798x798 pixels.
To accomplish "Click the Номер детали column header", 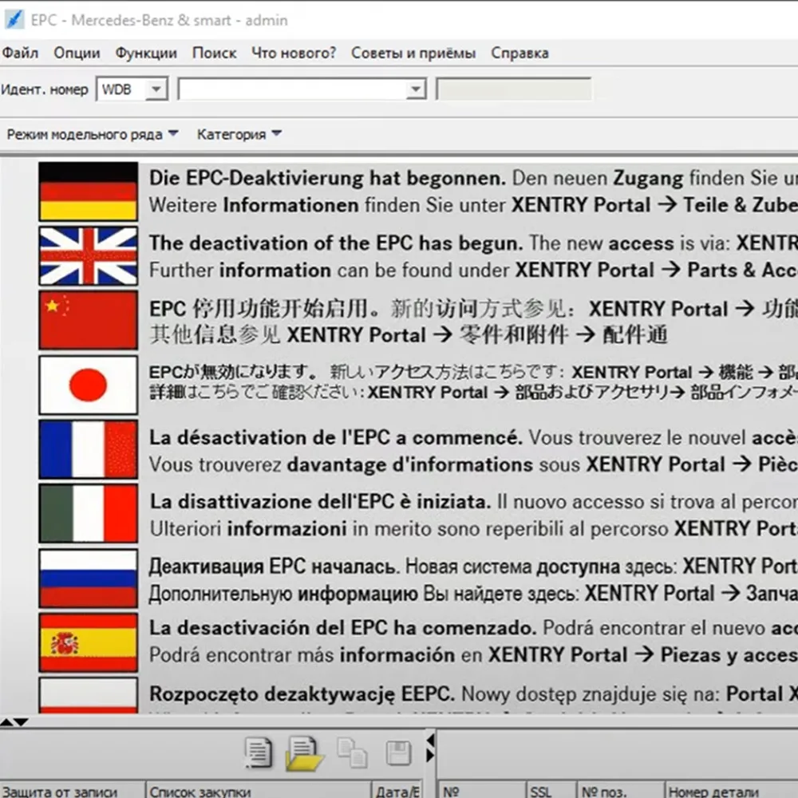I will coord(731,790).
